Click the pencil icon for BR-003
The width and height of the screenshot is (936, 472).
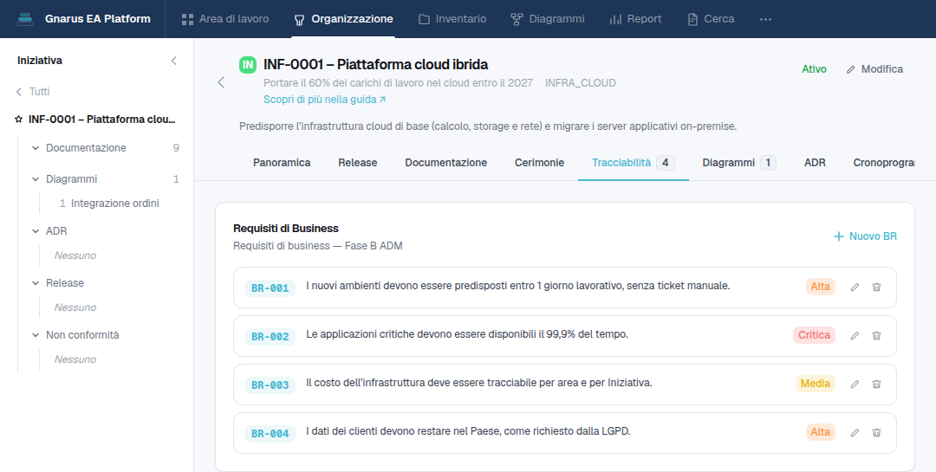click(855, 384)
